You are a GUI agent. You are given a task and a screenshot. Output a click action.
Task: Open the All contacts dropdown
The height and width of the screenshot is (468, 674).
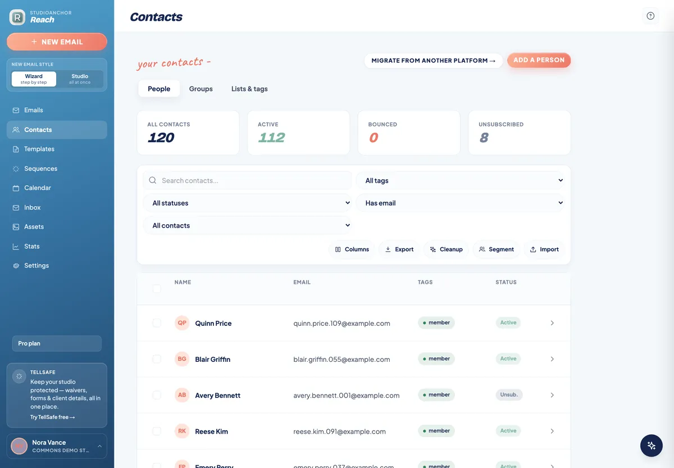pyautogui.click(x=248, y=225)
